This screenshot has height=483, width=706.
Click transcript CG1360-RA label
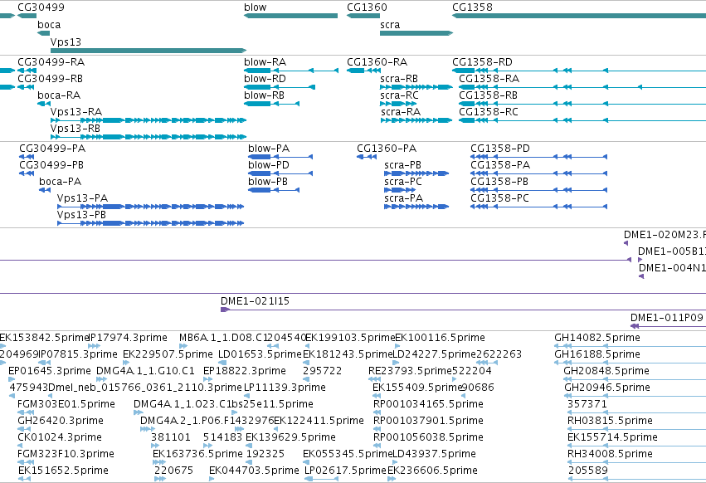[x=377, y=61]
